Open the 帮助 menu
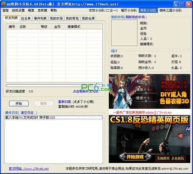This screenshot has height=174, width=193. point(54,11)
